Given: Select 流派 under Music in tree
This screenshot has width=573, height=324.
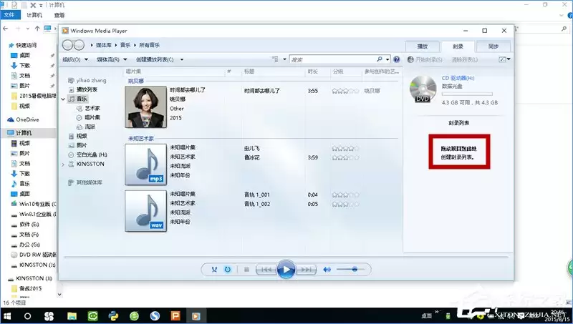Looking at the screenshot, I should pos(90,127).
